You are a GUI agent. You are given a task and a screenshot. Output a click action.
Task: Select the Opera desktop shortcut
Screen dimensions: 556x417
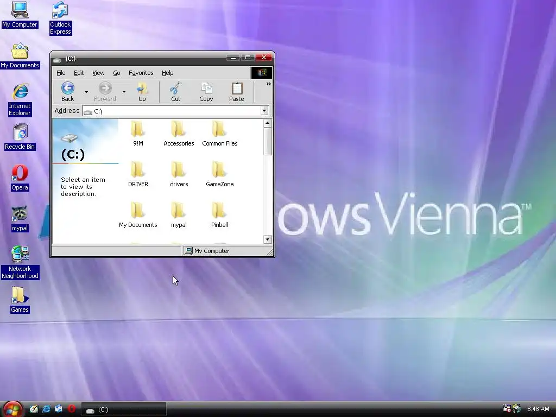tap(20, 178)
